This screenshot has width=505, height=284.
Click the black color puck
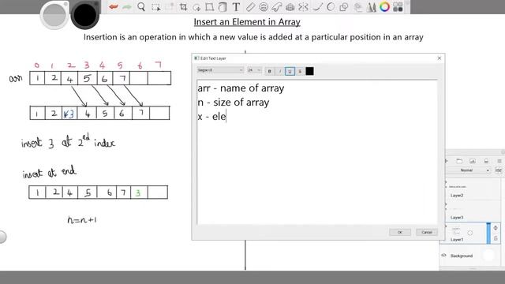[85, 14]
